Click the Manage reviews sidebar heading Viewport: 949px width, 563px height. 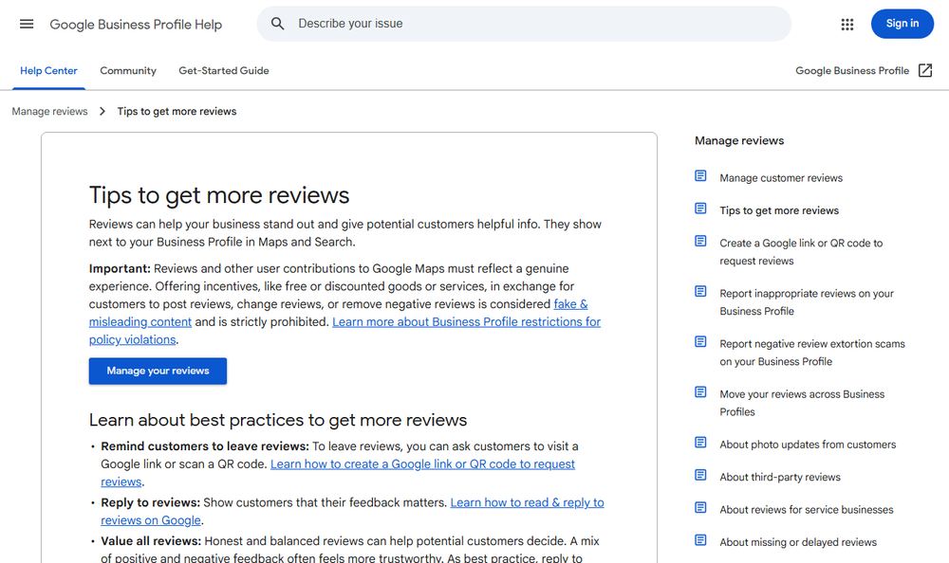point(739,140)
